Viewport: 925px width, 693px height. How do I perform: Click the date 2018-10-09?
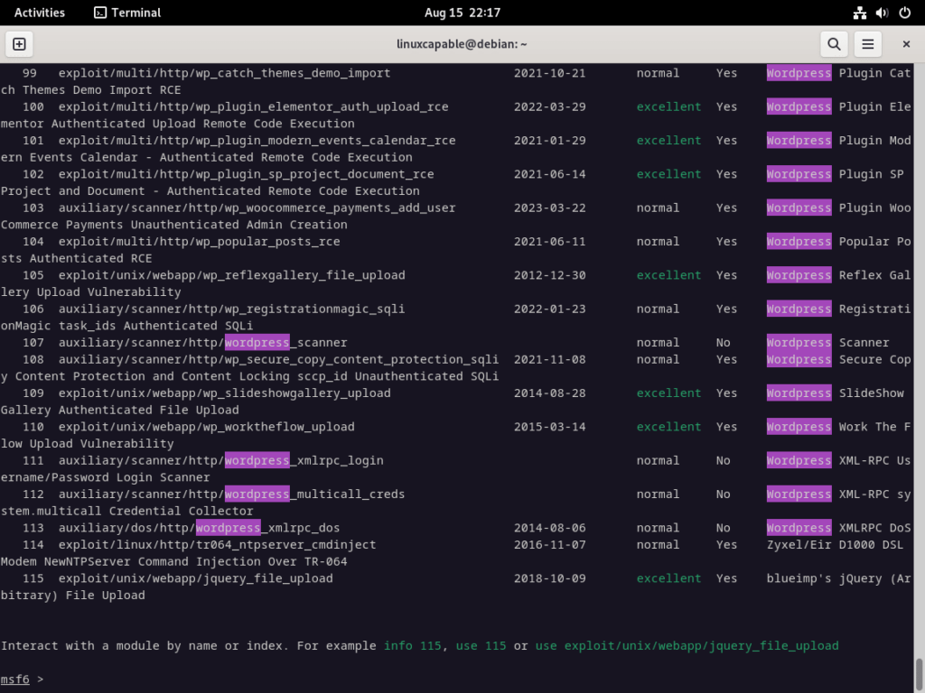tap(550, 578)
